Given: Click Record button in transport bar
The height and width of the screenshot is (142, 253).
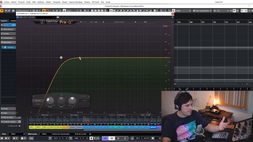Looking at the screenshot, I should [125, 138].
